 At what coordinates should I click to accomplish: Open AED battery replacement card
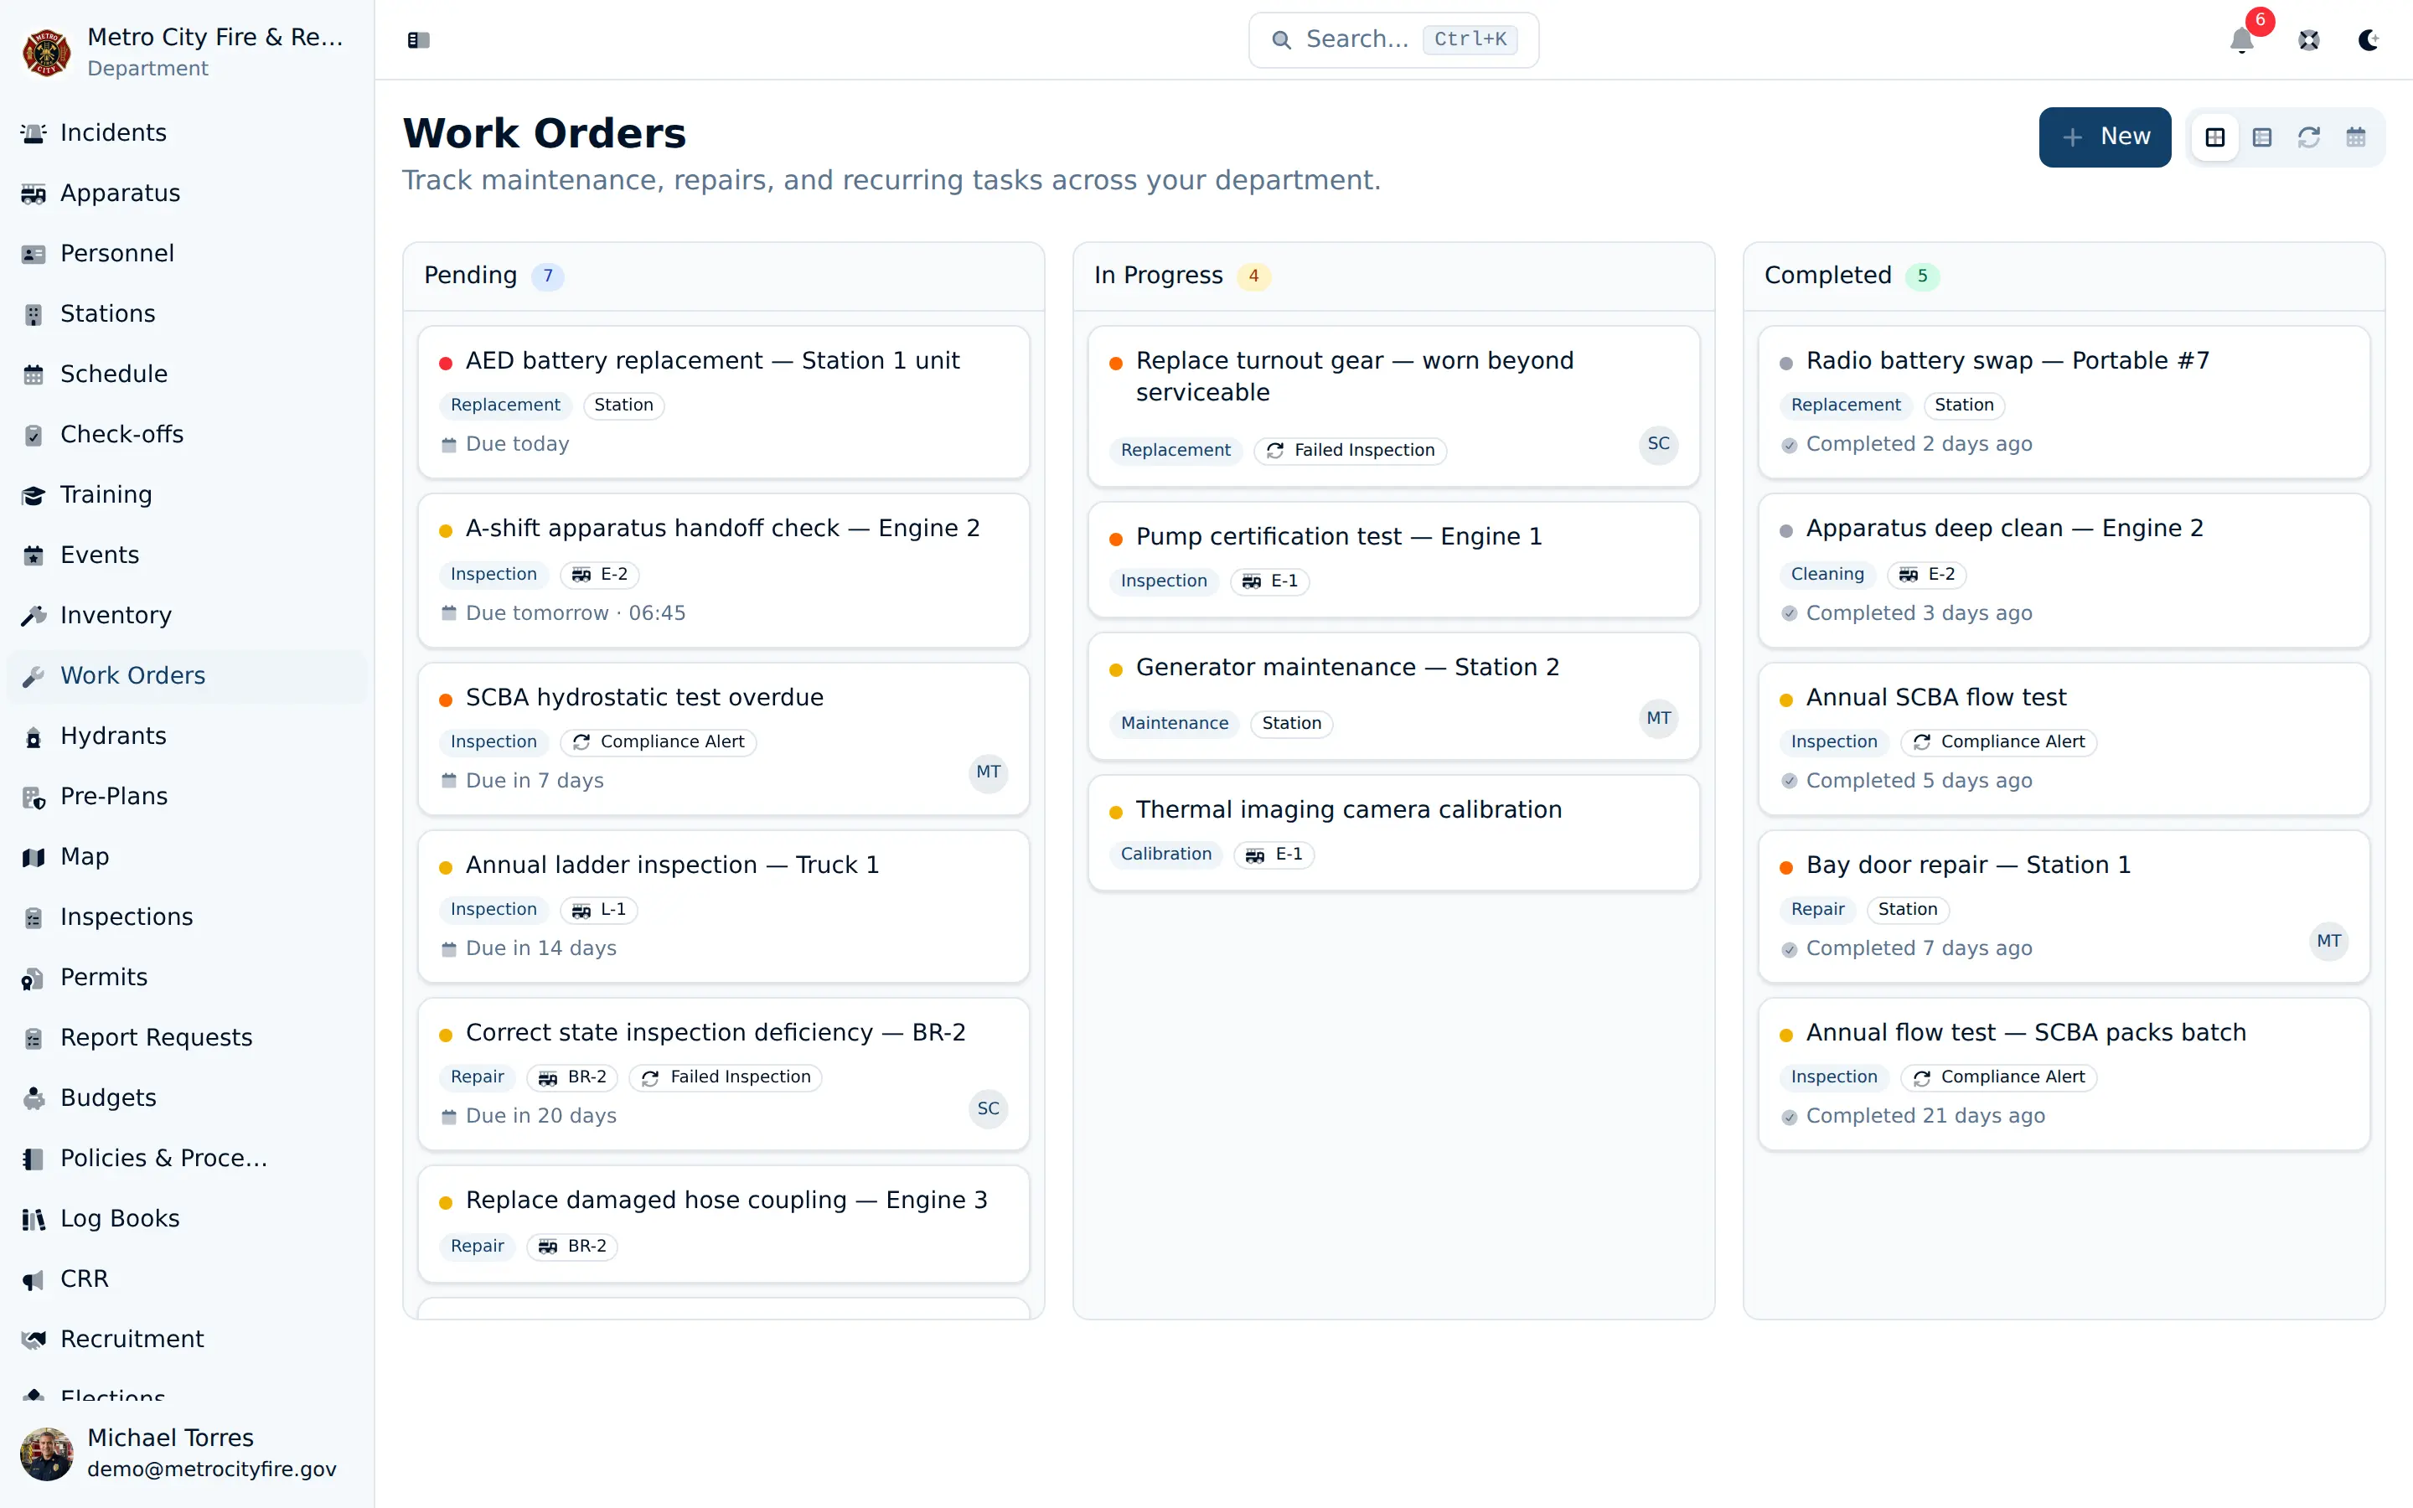(x=723, y=402)
